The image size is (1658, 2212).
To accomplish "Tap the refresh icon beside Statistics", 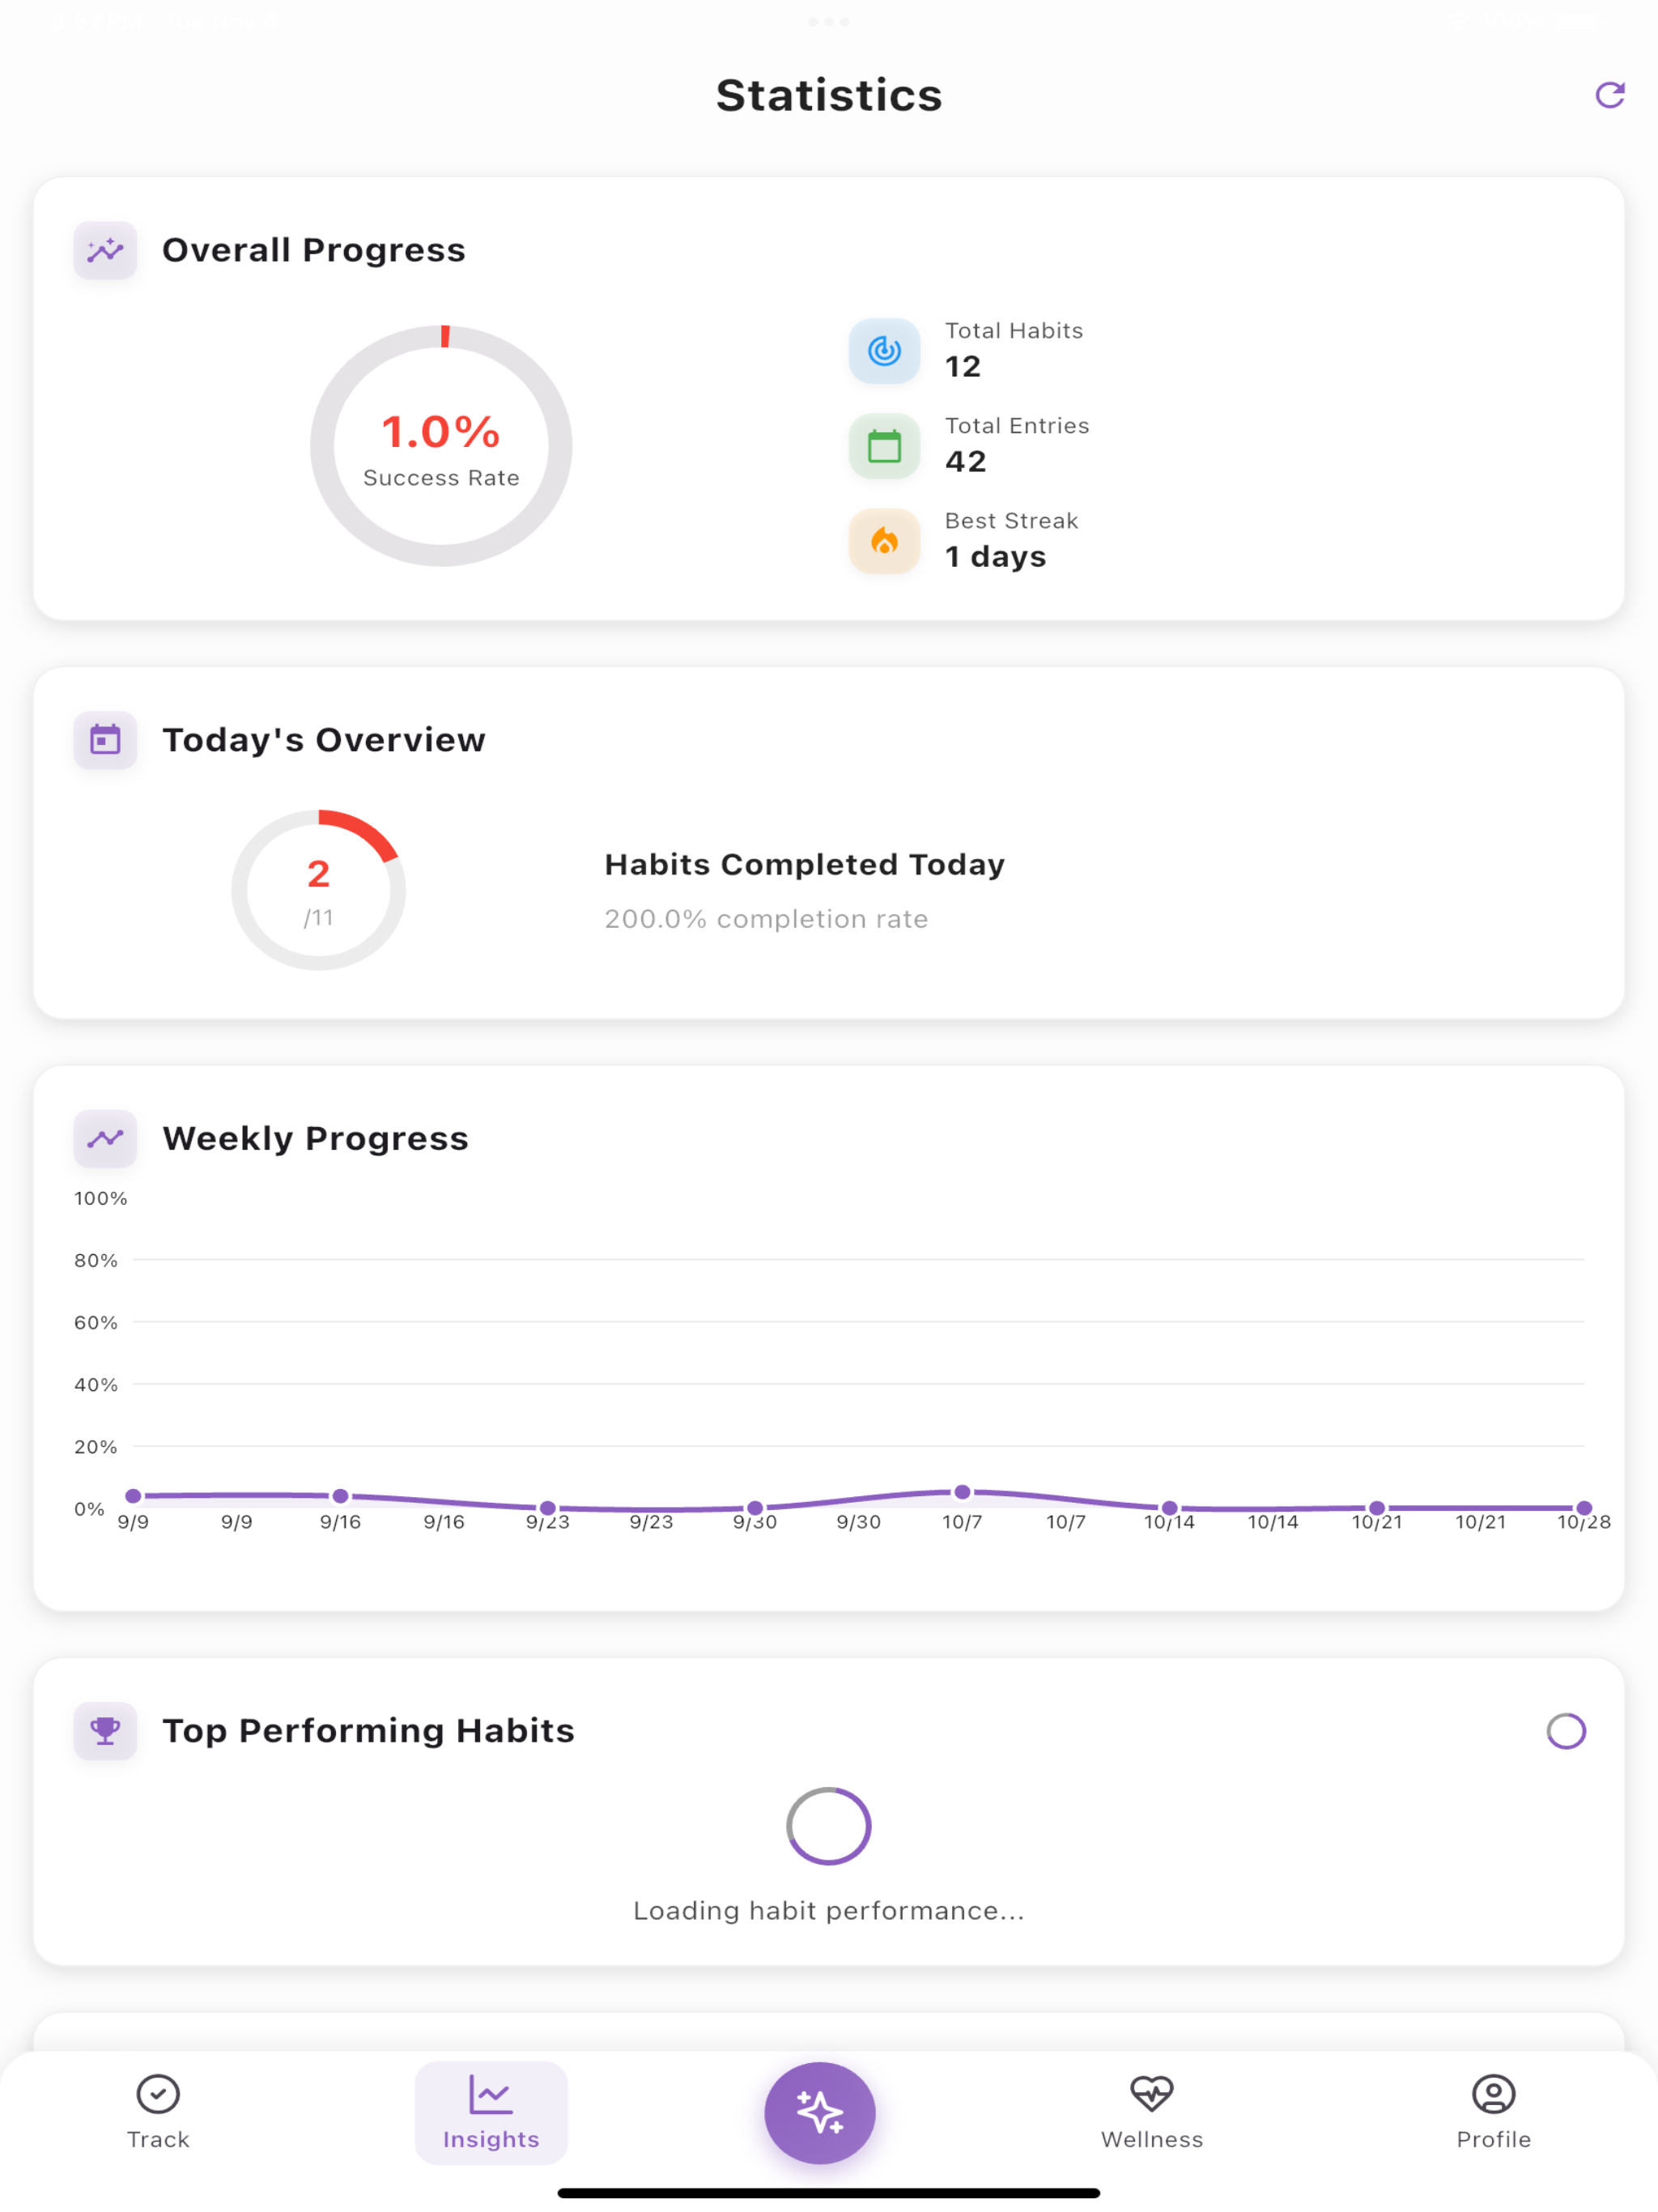I will click(x=1609, y=95).
